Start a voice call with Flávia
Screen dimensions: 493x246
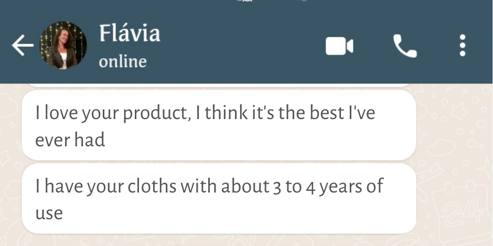[405, 46]
